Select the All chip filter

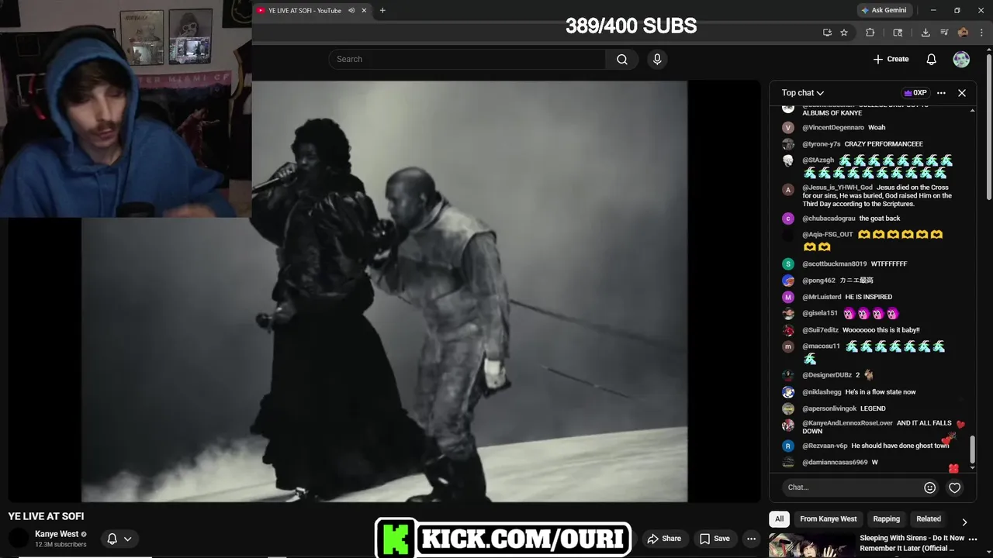click(780, 519)
